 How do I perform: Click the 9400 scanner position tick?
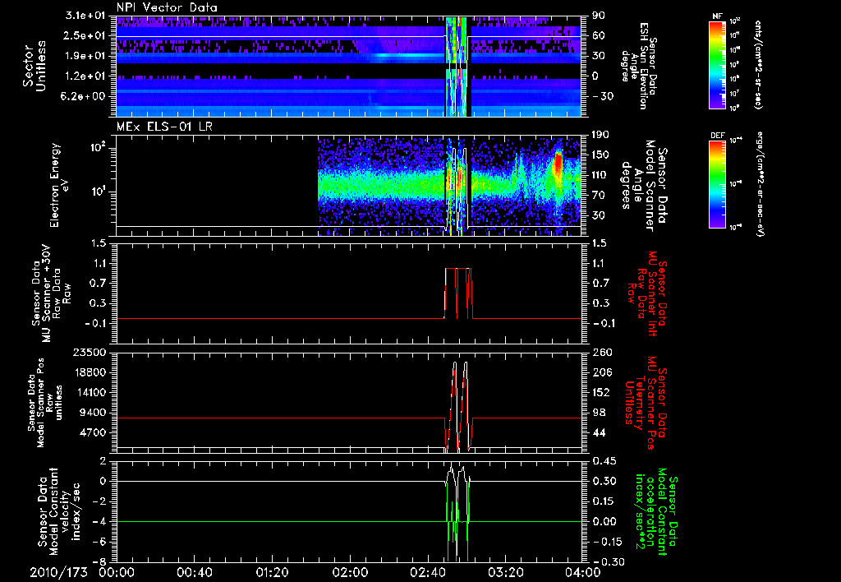pos(92,413)
